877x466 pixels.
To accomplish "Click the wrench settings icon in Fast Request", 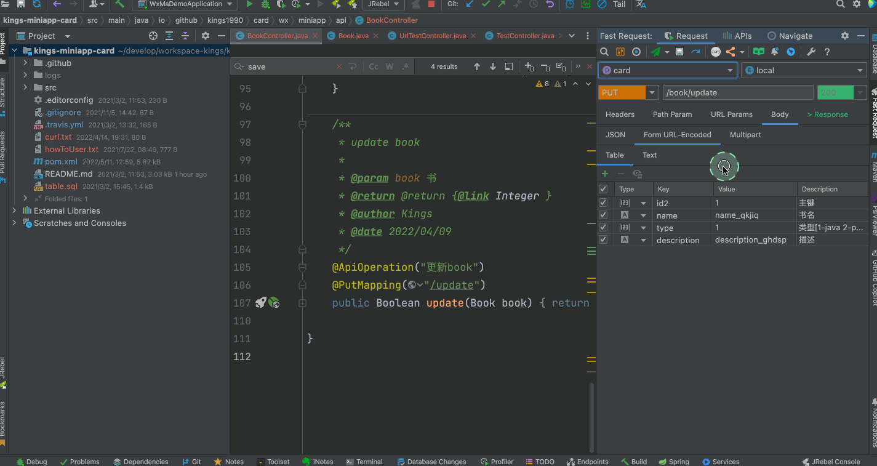I will click(811, 52).
